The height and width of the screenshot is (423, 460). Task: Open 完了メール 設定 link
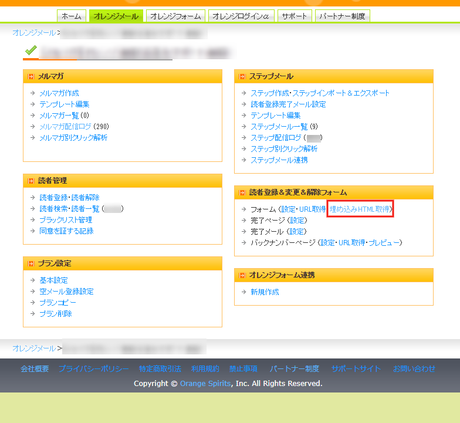pyautogui.click(x=297, y=231)
